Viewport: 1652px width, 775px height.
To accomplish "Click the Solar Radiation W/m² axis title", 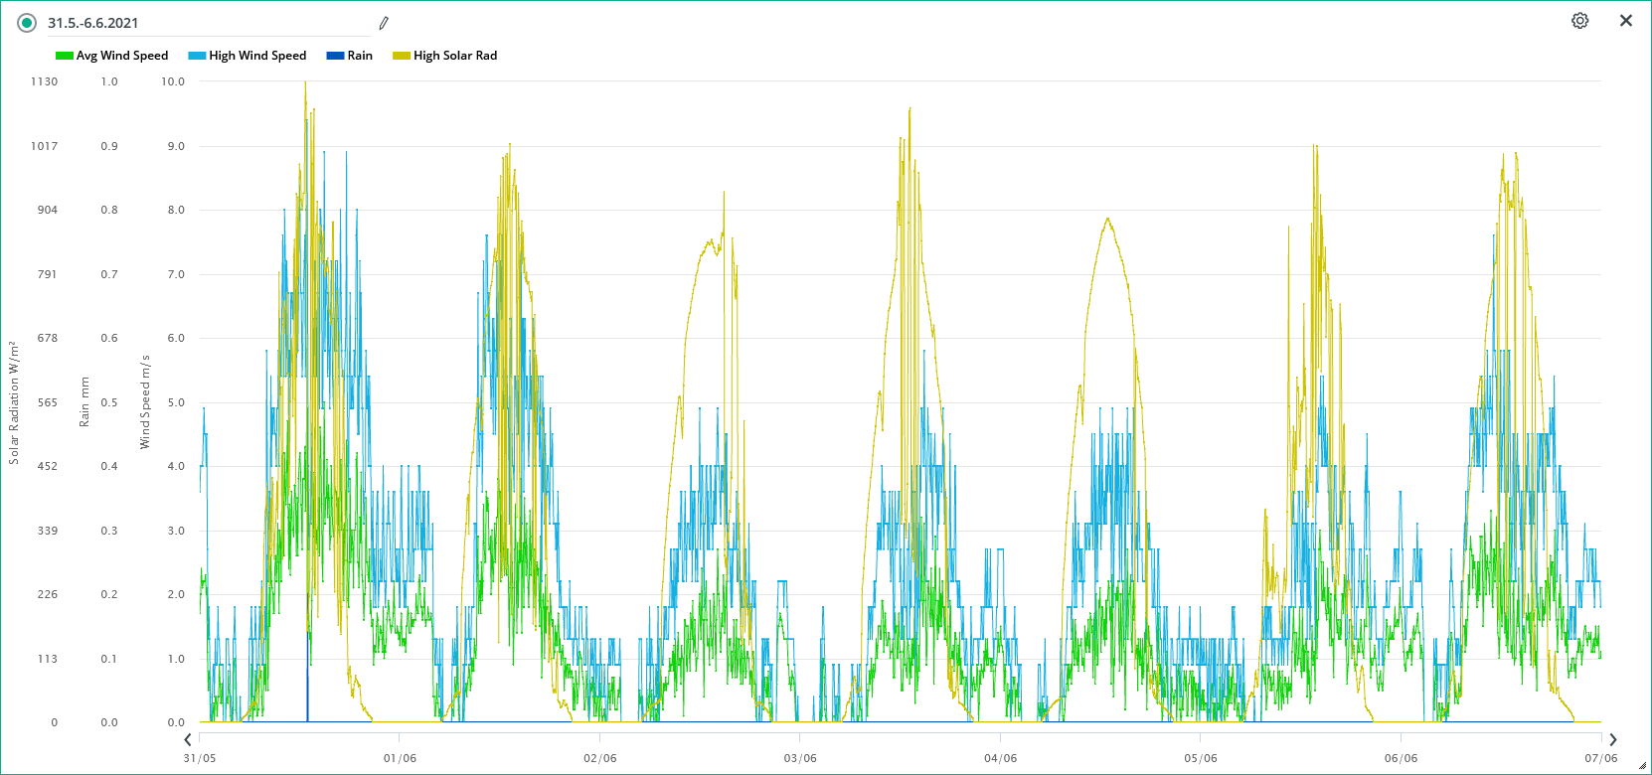I will tap(14, 402).
